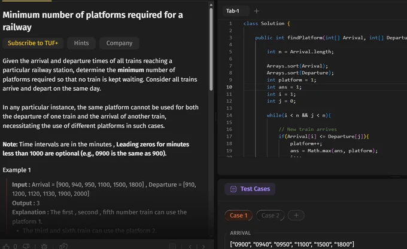
Task: Click the 'if(Arrival[i] <= Departure[j]){' line
Action: point(324,136)
